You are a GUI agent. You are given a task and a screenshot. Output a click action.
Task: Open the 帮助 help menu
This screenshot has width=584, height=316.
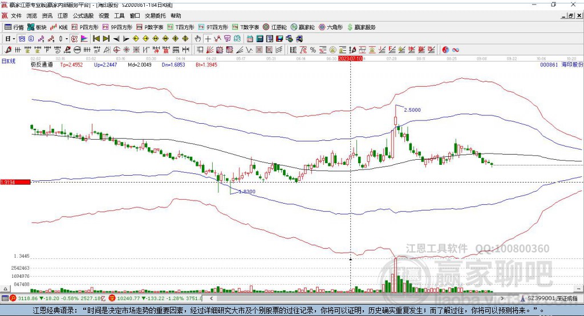point(176,15)
